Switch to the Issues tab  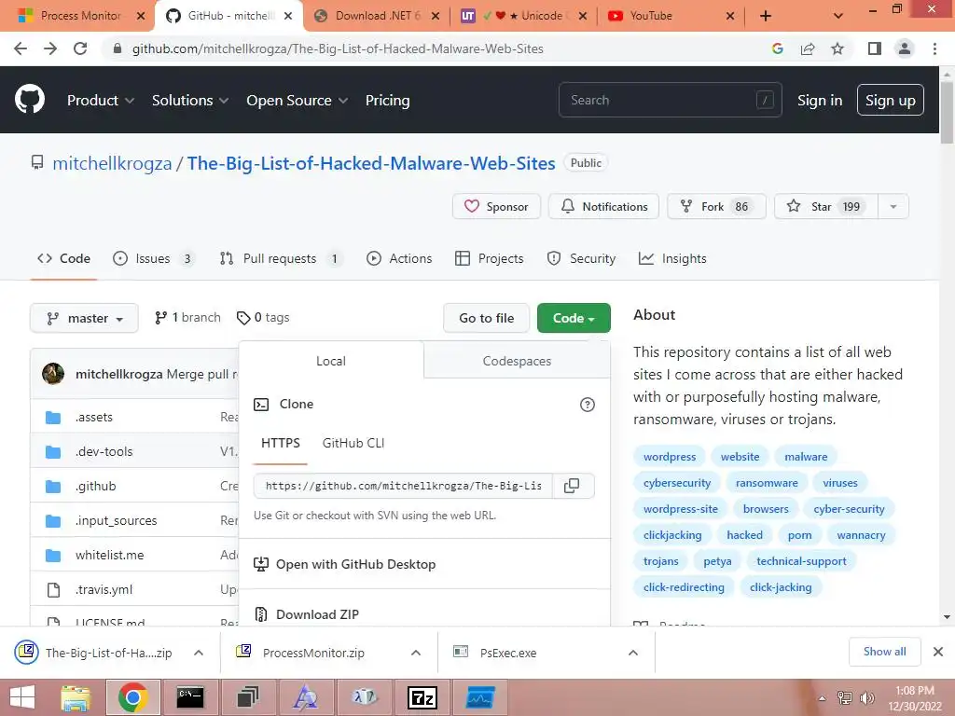153,259
